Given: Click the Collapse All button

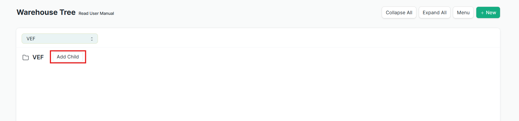Looking at the screenshot, I should [x=399, y=12].
